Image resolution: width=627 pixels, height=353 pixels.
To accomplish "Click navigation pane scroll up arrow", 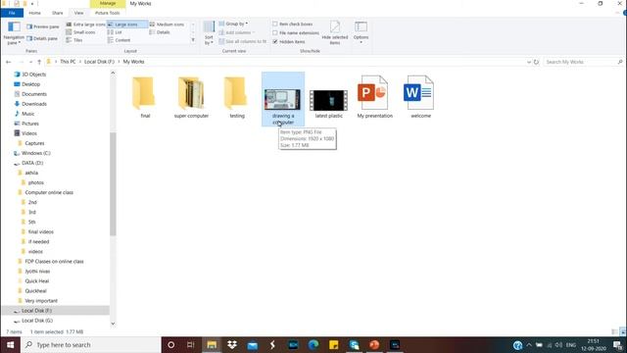I will click(113, 73).
